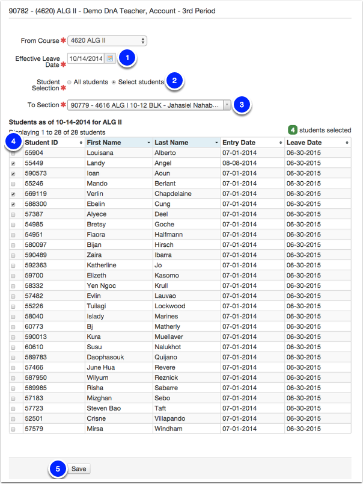
Task: Click the Effective Leave Date input field
Action: point(87,58)
